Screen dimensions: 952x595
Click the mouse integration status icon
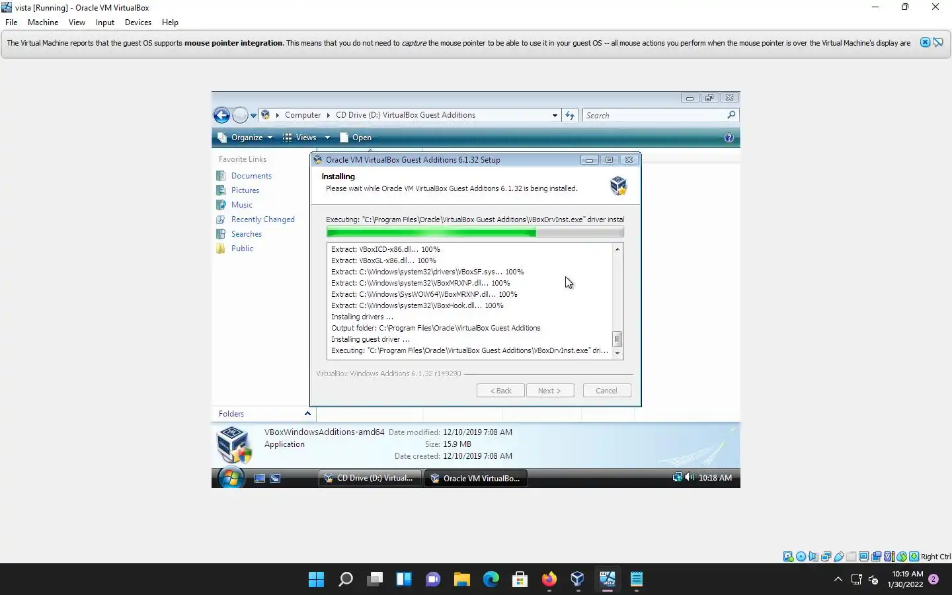tap(902, 557)
